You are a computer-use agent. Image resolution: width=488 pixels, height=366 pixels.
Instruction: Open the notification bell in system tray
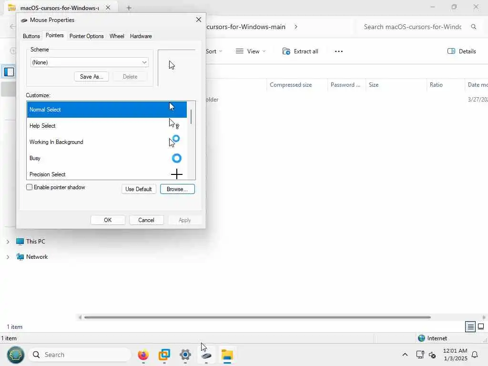tap(475, 355)
